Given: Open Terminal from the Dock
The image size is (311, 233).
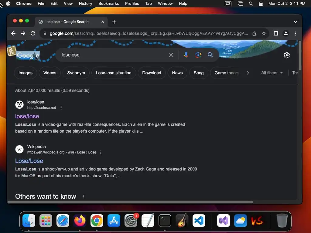Looking at the screenshot, I should point(165,221).
